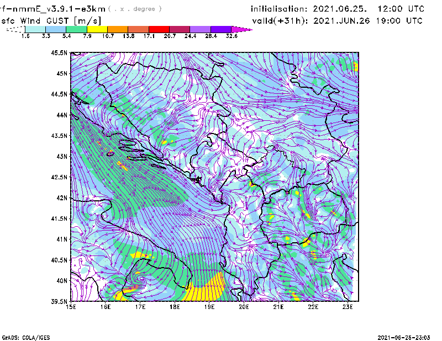The image size is (442, 341).
Task: Click the green legend swatch after 5.4
Action: [76, 29]
